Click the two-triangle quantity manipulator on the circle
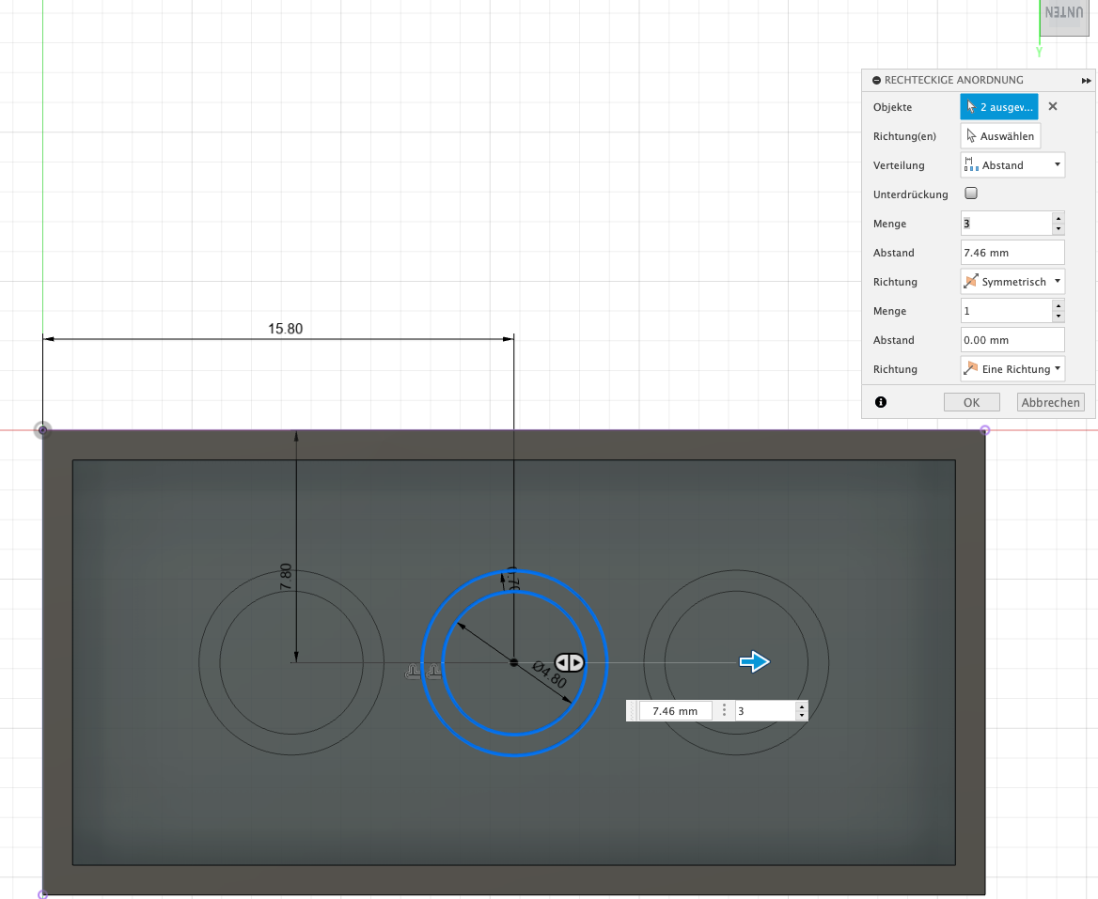 coord(570,662)
